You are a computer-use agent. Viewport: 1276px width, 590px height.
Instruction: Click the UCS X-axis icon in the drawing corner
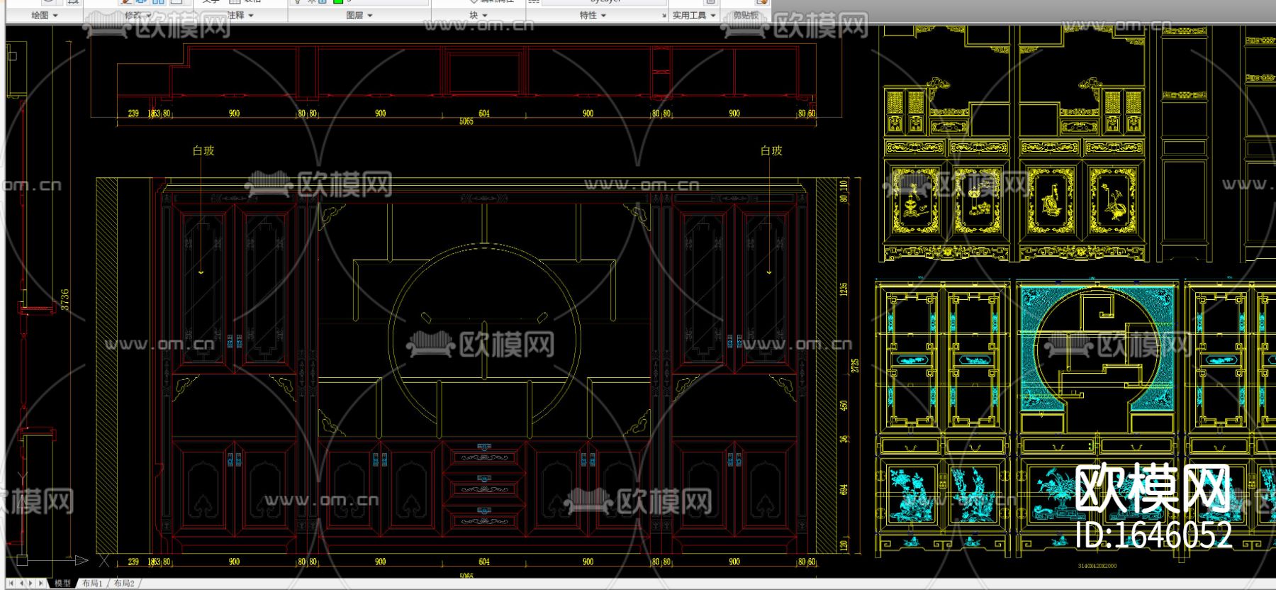coord(104,560)
